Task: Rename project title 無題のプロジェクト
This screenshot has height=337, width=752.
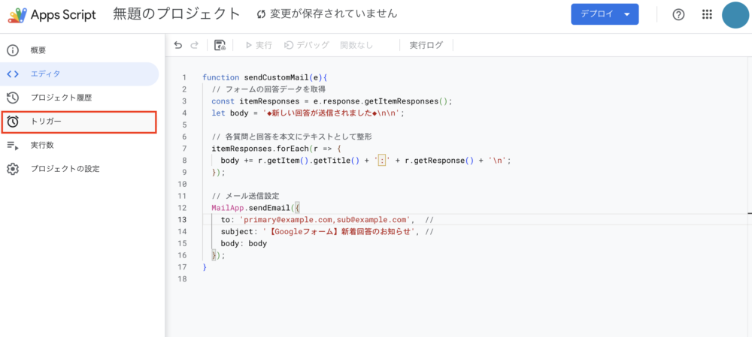Action: pyautogui.click(x=177, y=14)
